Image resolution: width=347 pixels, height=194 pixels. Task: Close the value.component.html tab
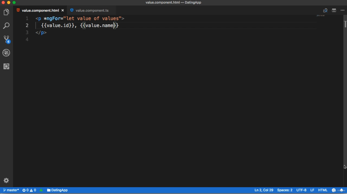[x=62, y=10]
